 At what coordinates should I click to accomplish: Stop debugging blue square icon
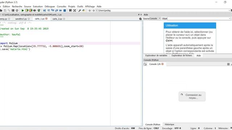click(65, 10)
